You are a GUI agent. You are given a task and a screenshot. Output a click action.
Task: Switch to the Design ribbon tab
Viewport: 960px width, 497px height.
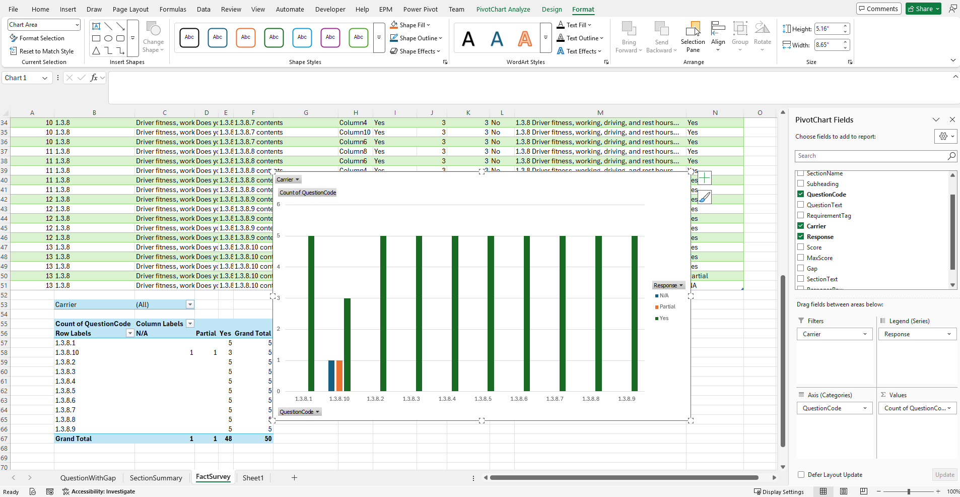tap(552, 9)
